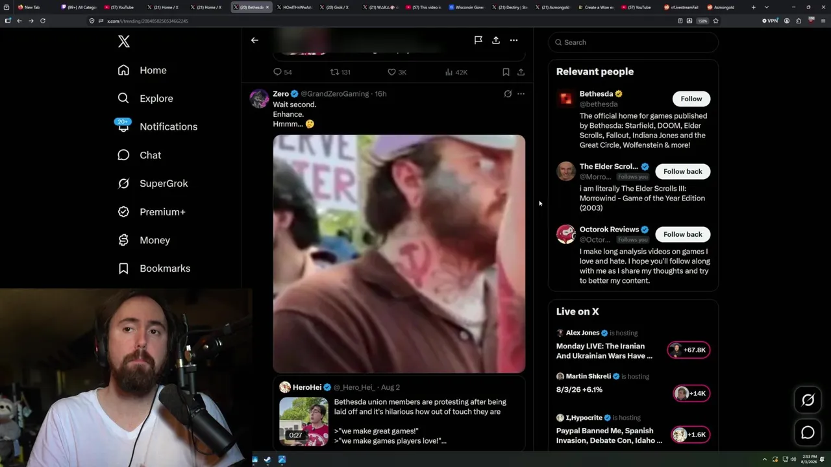Viewport: 831px width, 467px height.
Task: Share the post with 42K views
Action: click(x=521, y=72)
